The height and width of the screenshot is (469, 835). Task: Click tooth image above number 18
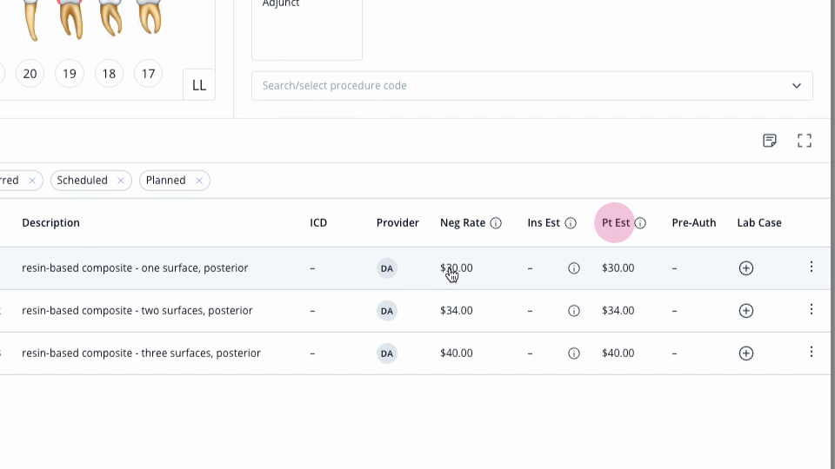point(110,17)
